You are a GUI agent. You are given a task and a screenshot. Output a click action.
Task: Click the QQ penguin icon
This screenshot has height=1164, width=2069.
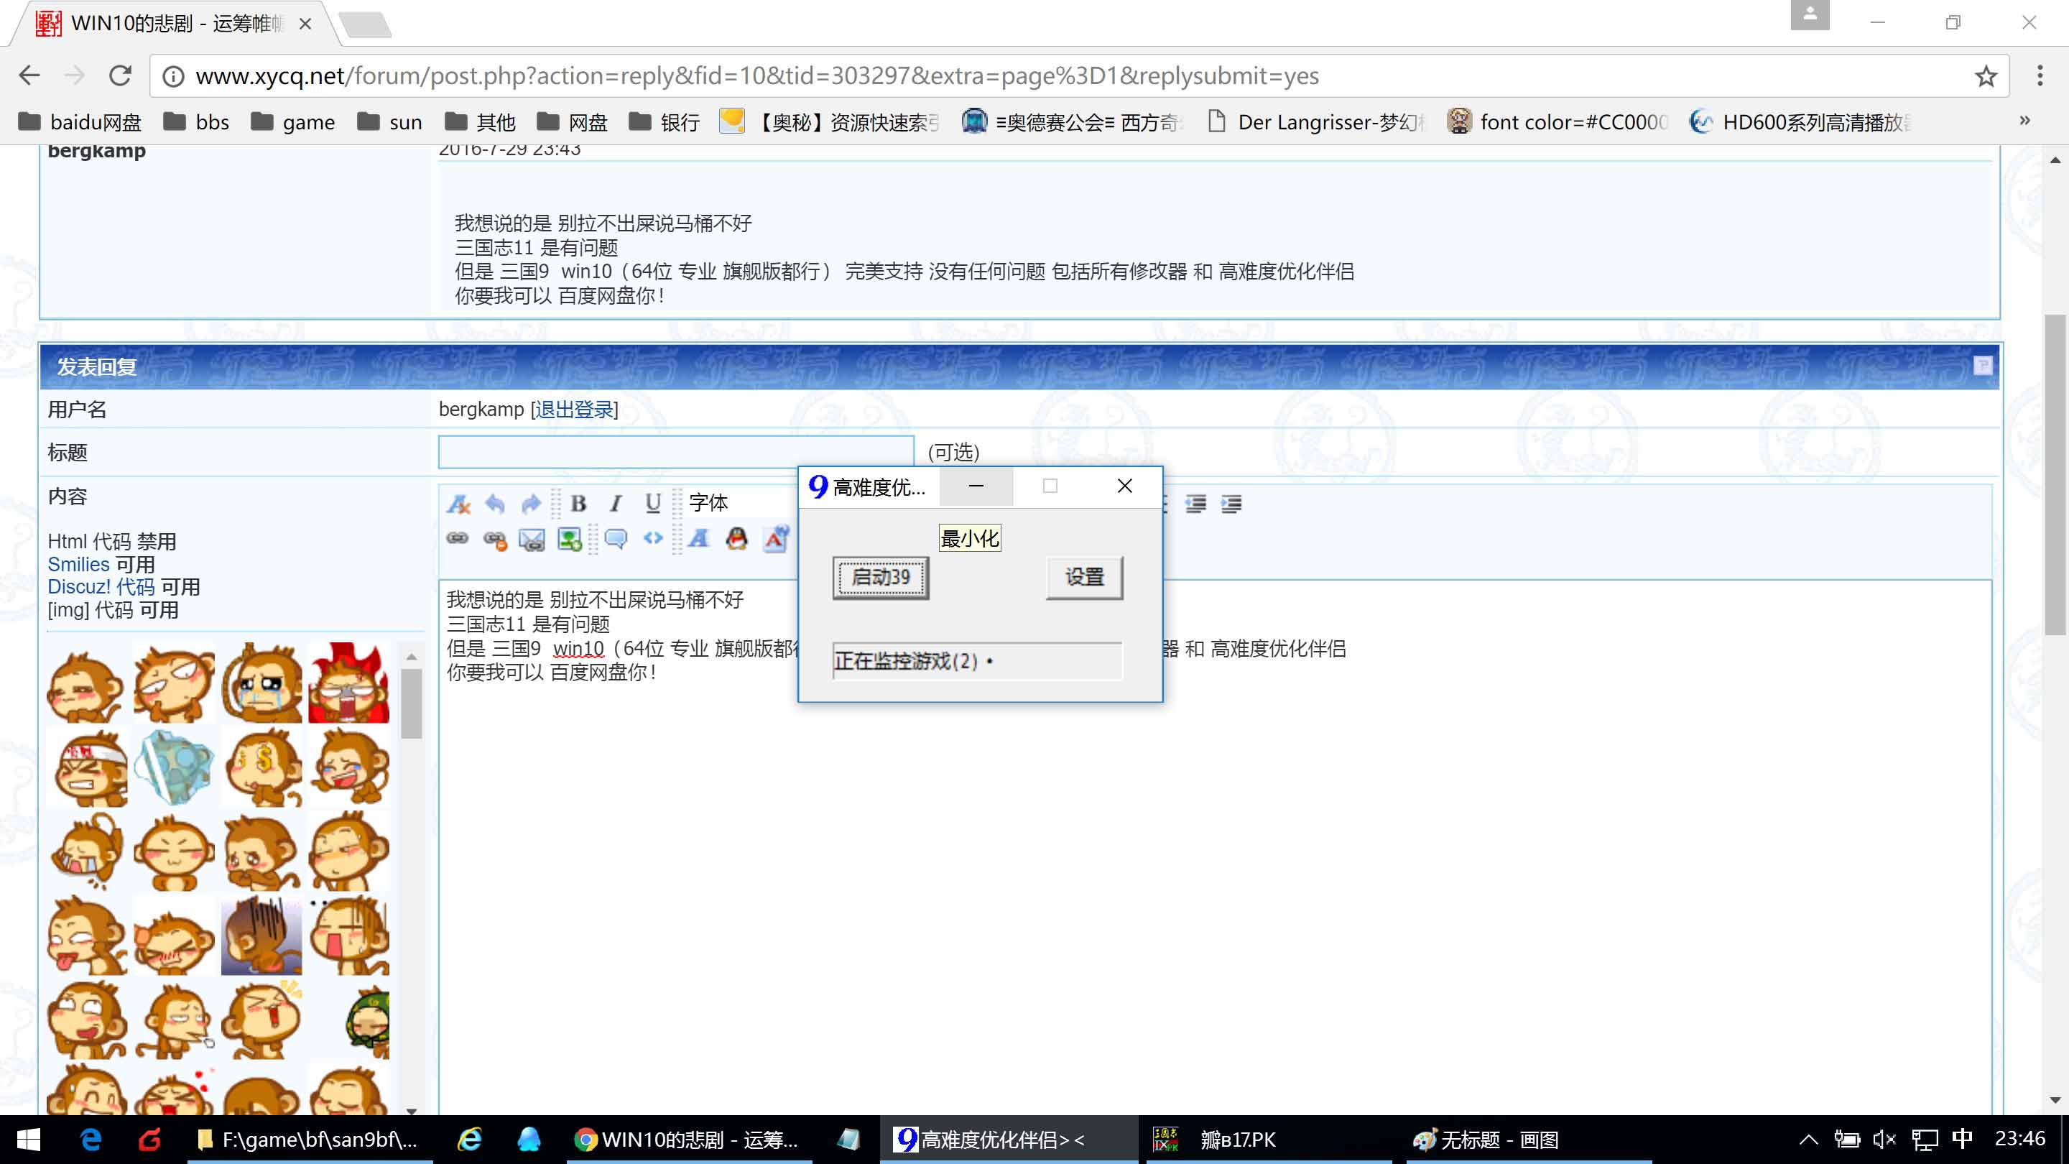pos(736,538)
